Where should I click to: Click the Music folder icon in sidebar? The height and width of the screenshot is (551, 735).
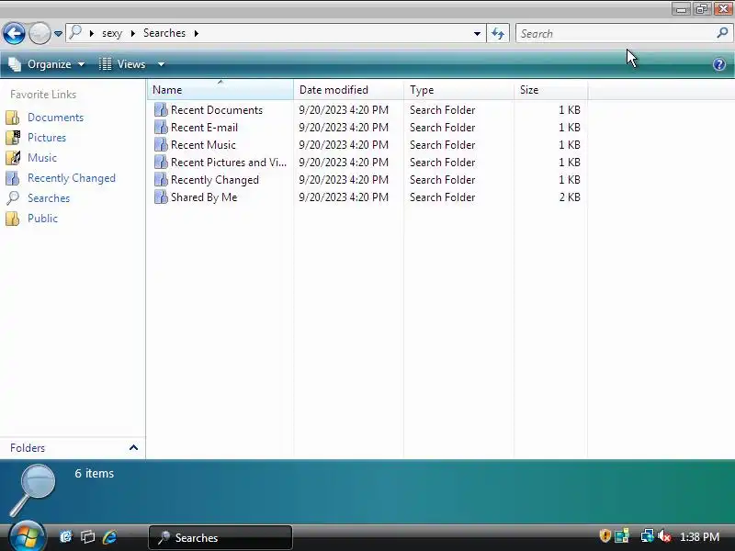[13, 157]
